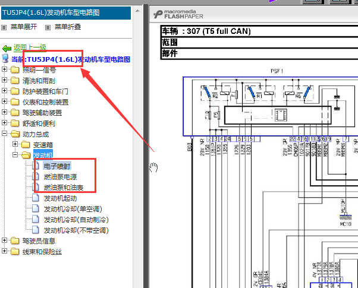Image resolution: width=358 pixels, height=288 pixels.
Task: Click the folder icon of 照明—信号
Action: coord(15,70)
